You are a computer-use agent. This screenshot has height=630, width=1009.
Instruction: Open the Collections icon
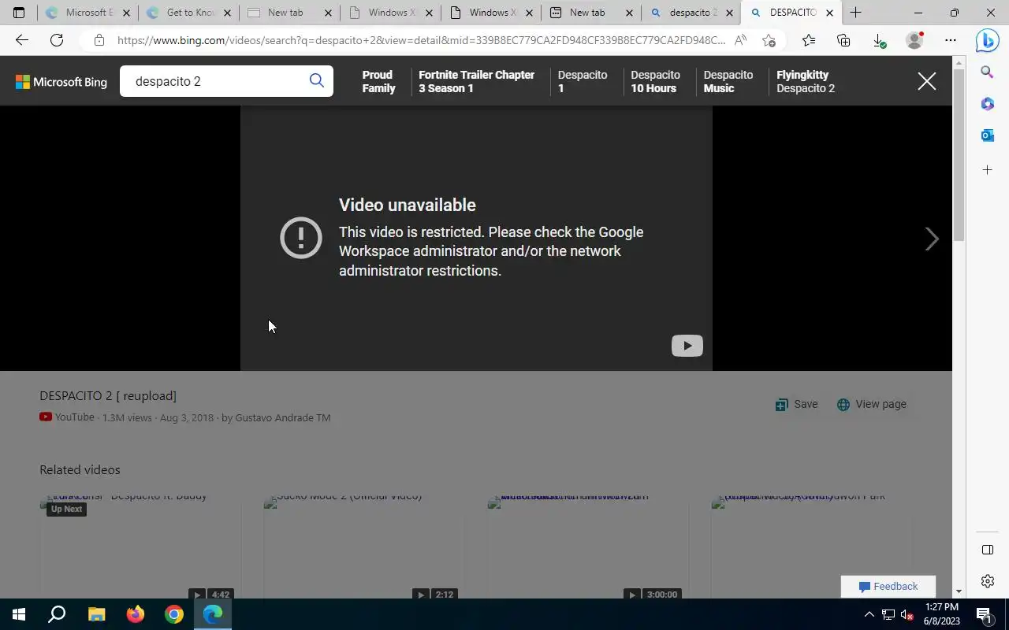(x=843, y=40)
